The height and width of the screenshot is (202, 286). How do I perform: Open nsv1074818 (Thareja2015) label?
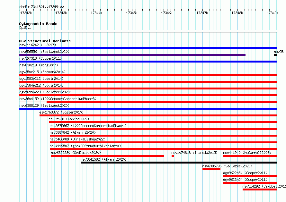[194, 153]
